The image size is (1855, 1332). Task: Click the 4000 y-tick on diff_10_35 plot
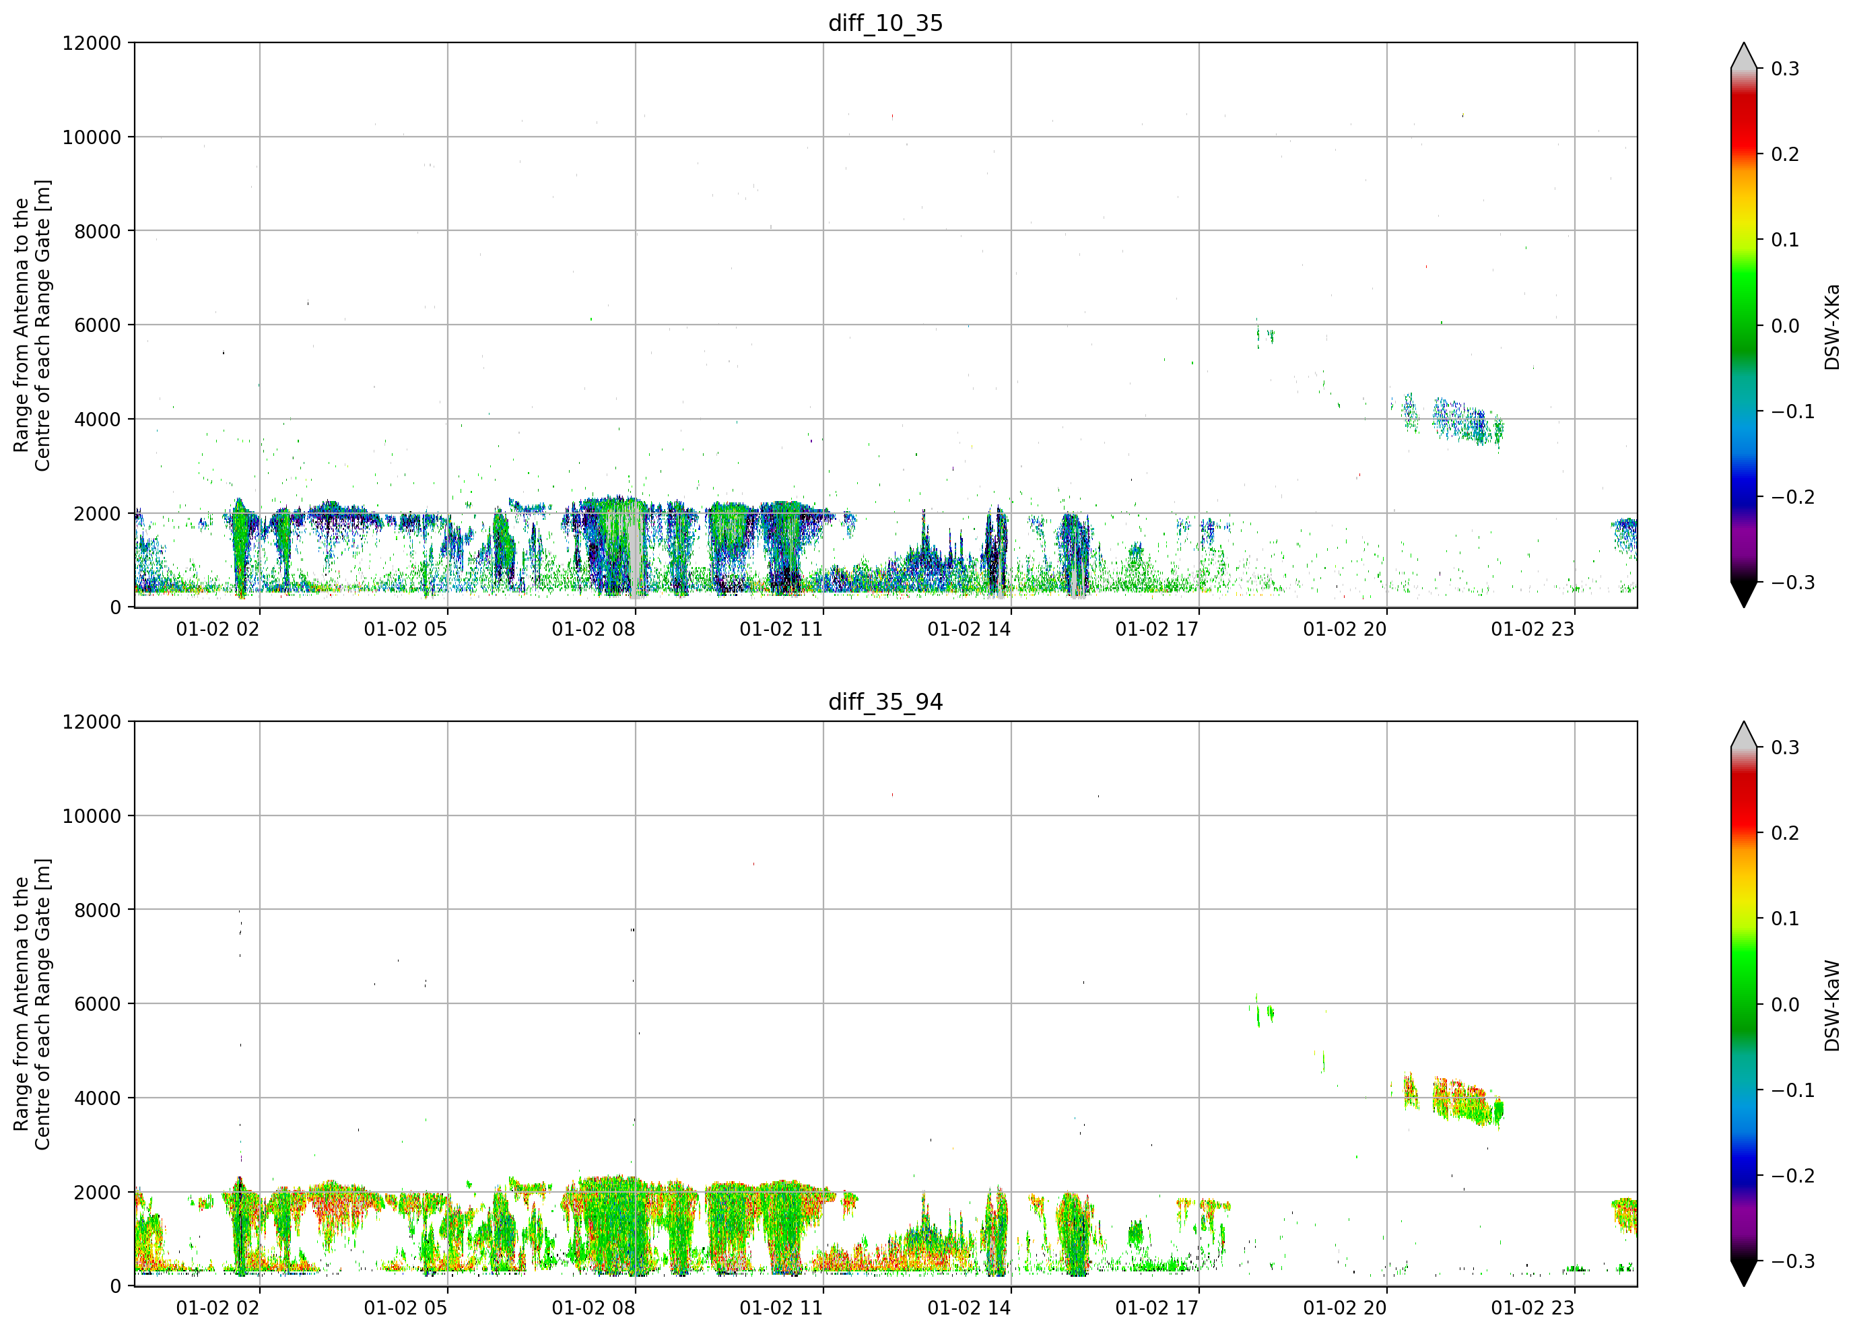(x=98, y=419)
